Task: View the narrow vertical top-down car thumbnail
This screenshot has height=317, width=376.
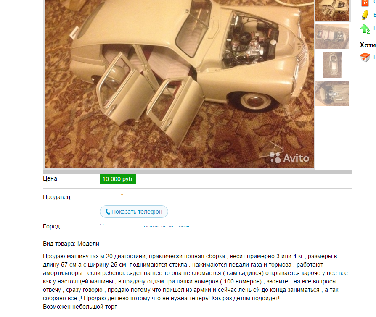Action: click(x=332, y=65)
